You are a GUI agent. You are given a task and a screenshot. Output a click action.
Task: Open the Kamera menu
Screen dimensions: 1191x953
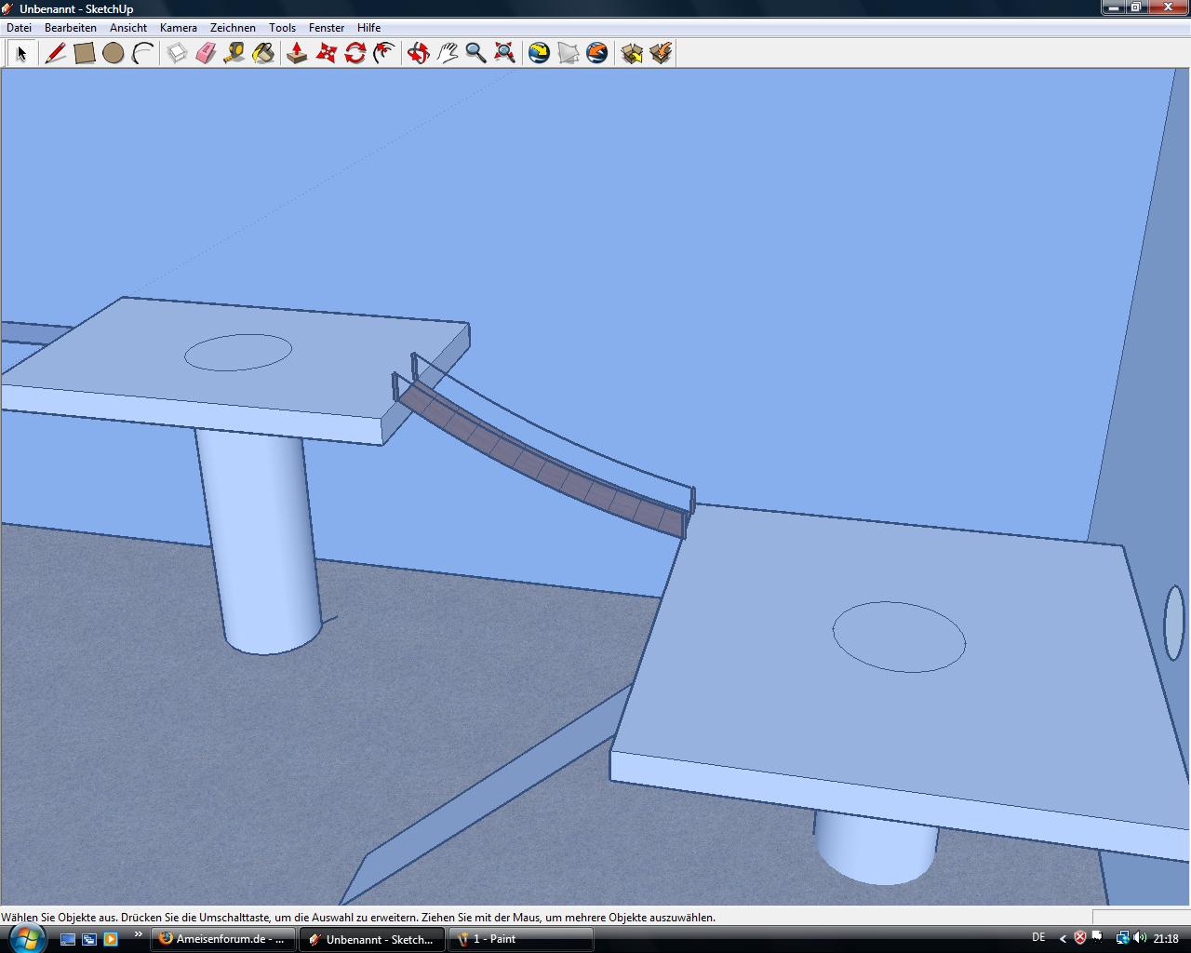click(178, 28)
